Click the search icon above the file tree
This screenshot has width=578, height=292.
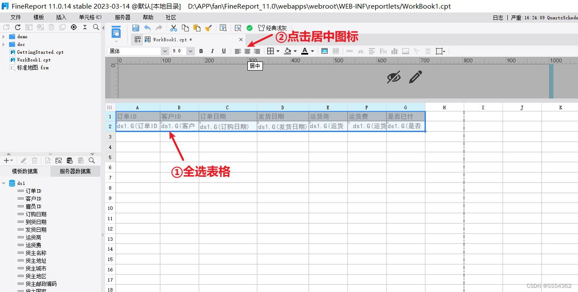tap(96, 27)
